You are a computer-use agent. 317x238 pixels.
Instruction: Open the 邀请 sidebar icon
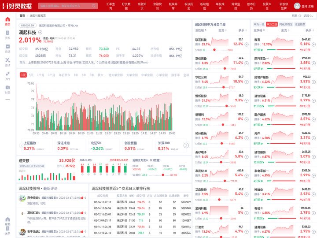7,62
